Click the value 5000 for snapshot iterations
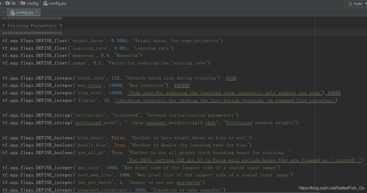This screenshot has height=193, width=367. click(140, 190)
